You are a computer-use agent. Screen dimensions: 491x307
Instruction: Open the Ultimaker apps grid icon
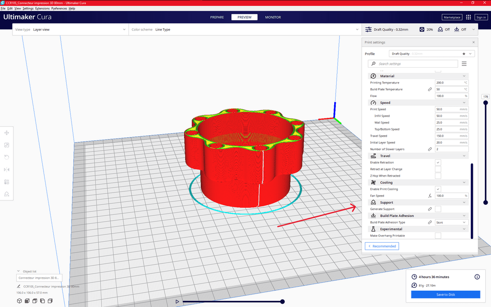tap(468, 17)
